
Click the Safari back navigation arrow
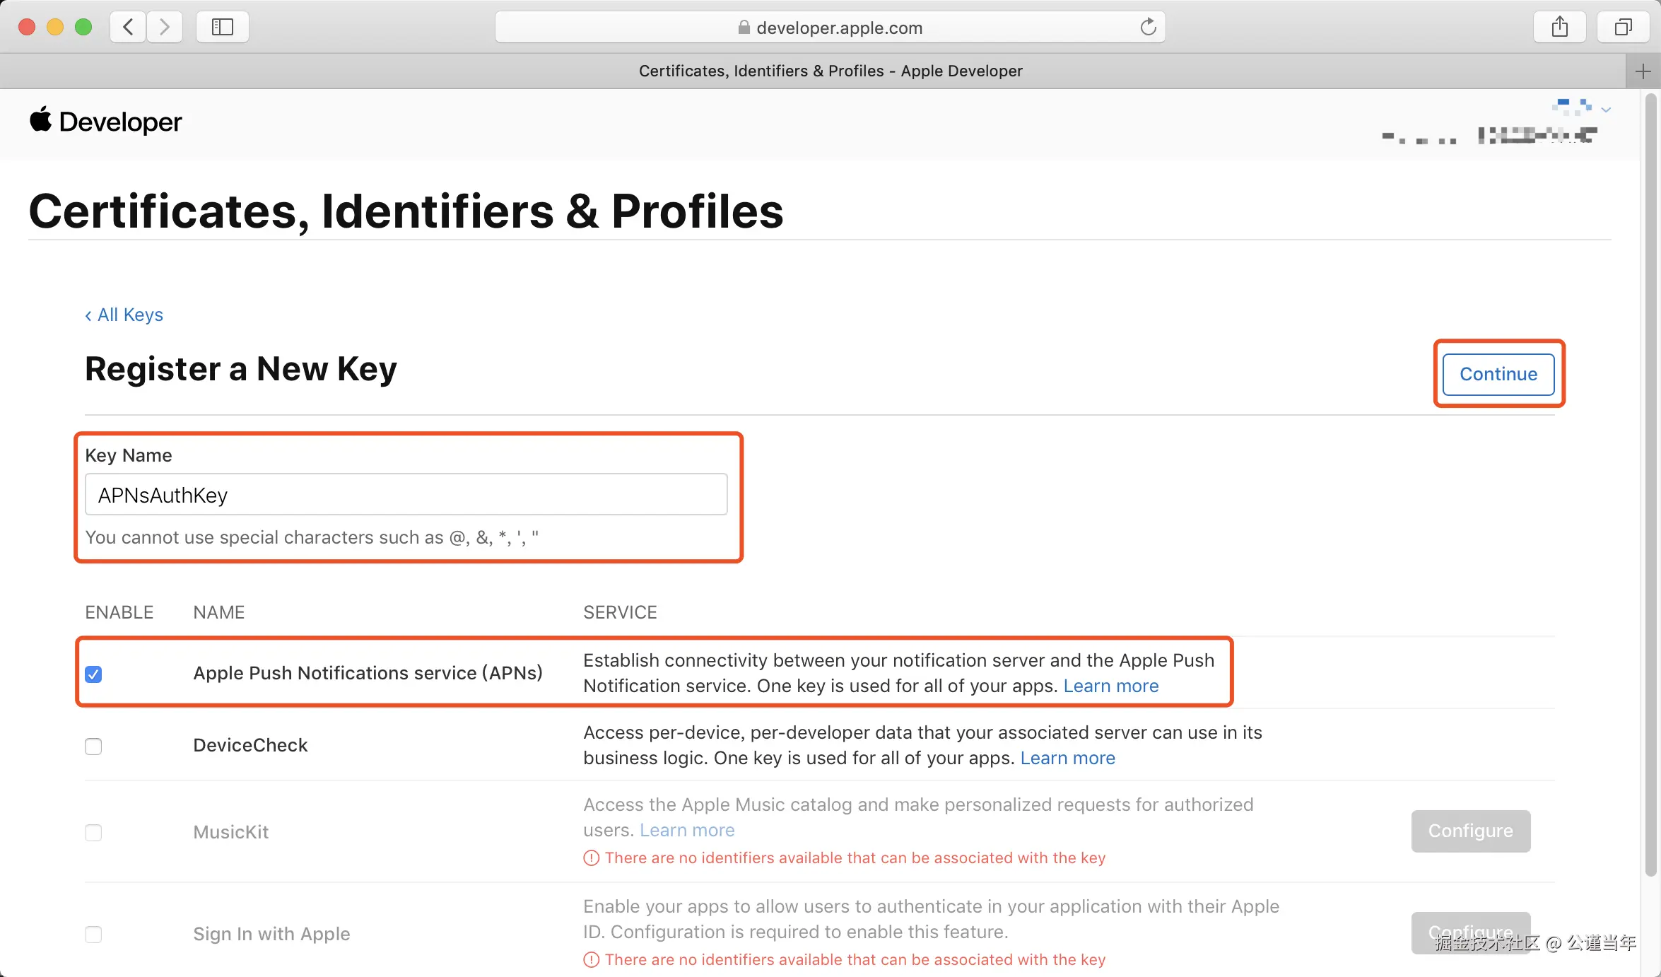coord(128,28)
